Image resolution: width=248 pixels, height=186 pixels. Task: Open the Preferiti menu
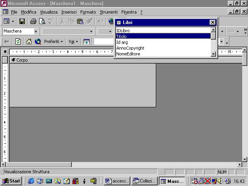[x=53, y=41]
